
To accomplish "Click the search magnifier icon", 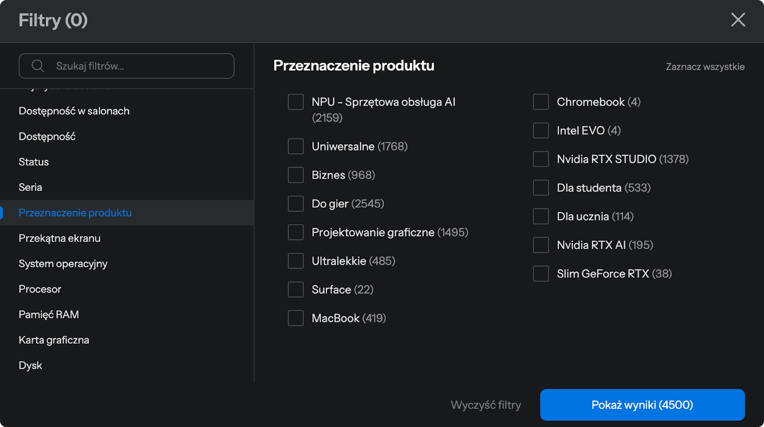I will point(38,66).
